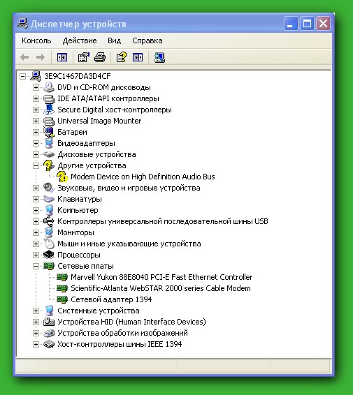This screenshot has width=353, height=395.
Task: Expand the Компьютер node
Action: (36, 210)
